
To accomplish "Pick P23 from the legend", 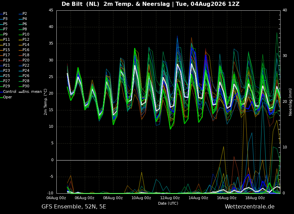I will (5, 70).
